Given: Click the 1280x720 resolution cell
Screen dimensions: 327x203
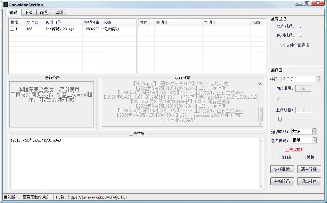Looking at the screenshot, I should click(92, 29).
